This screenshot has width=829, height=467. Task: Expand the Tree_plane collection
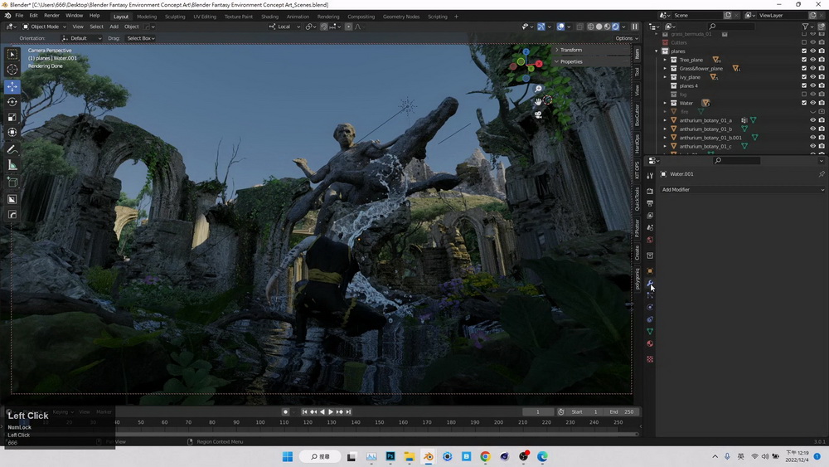[x=665, y=60]
